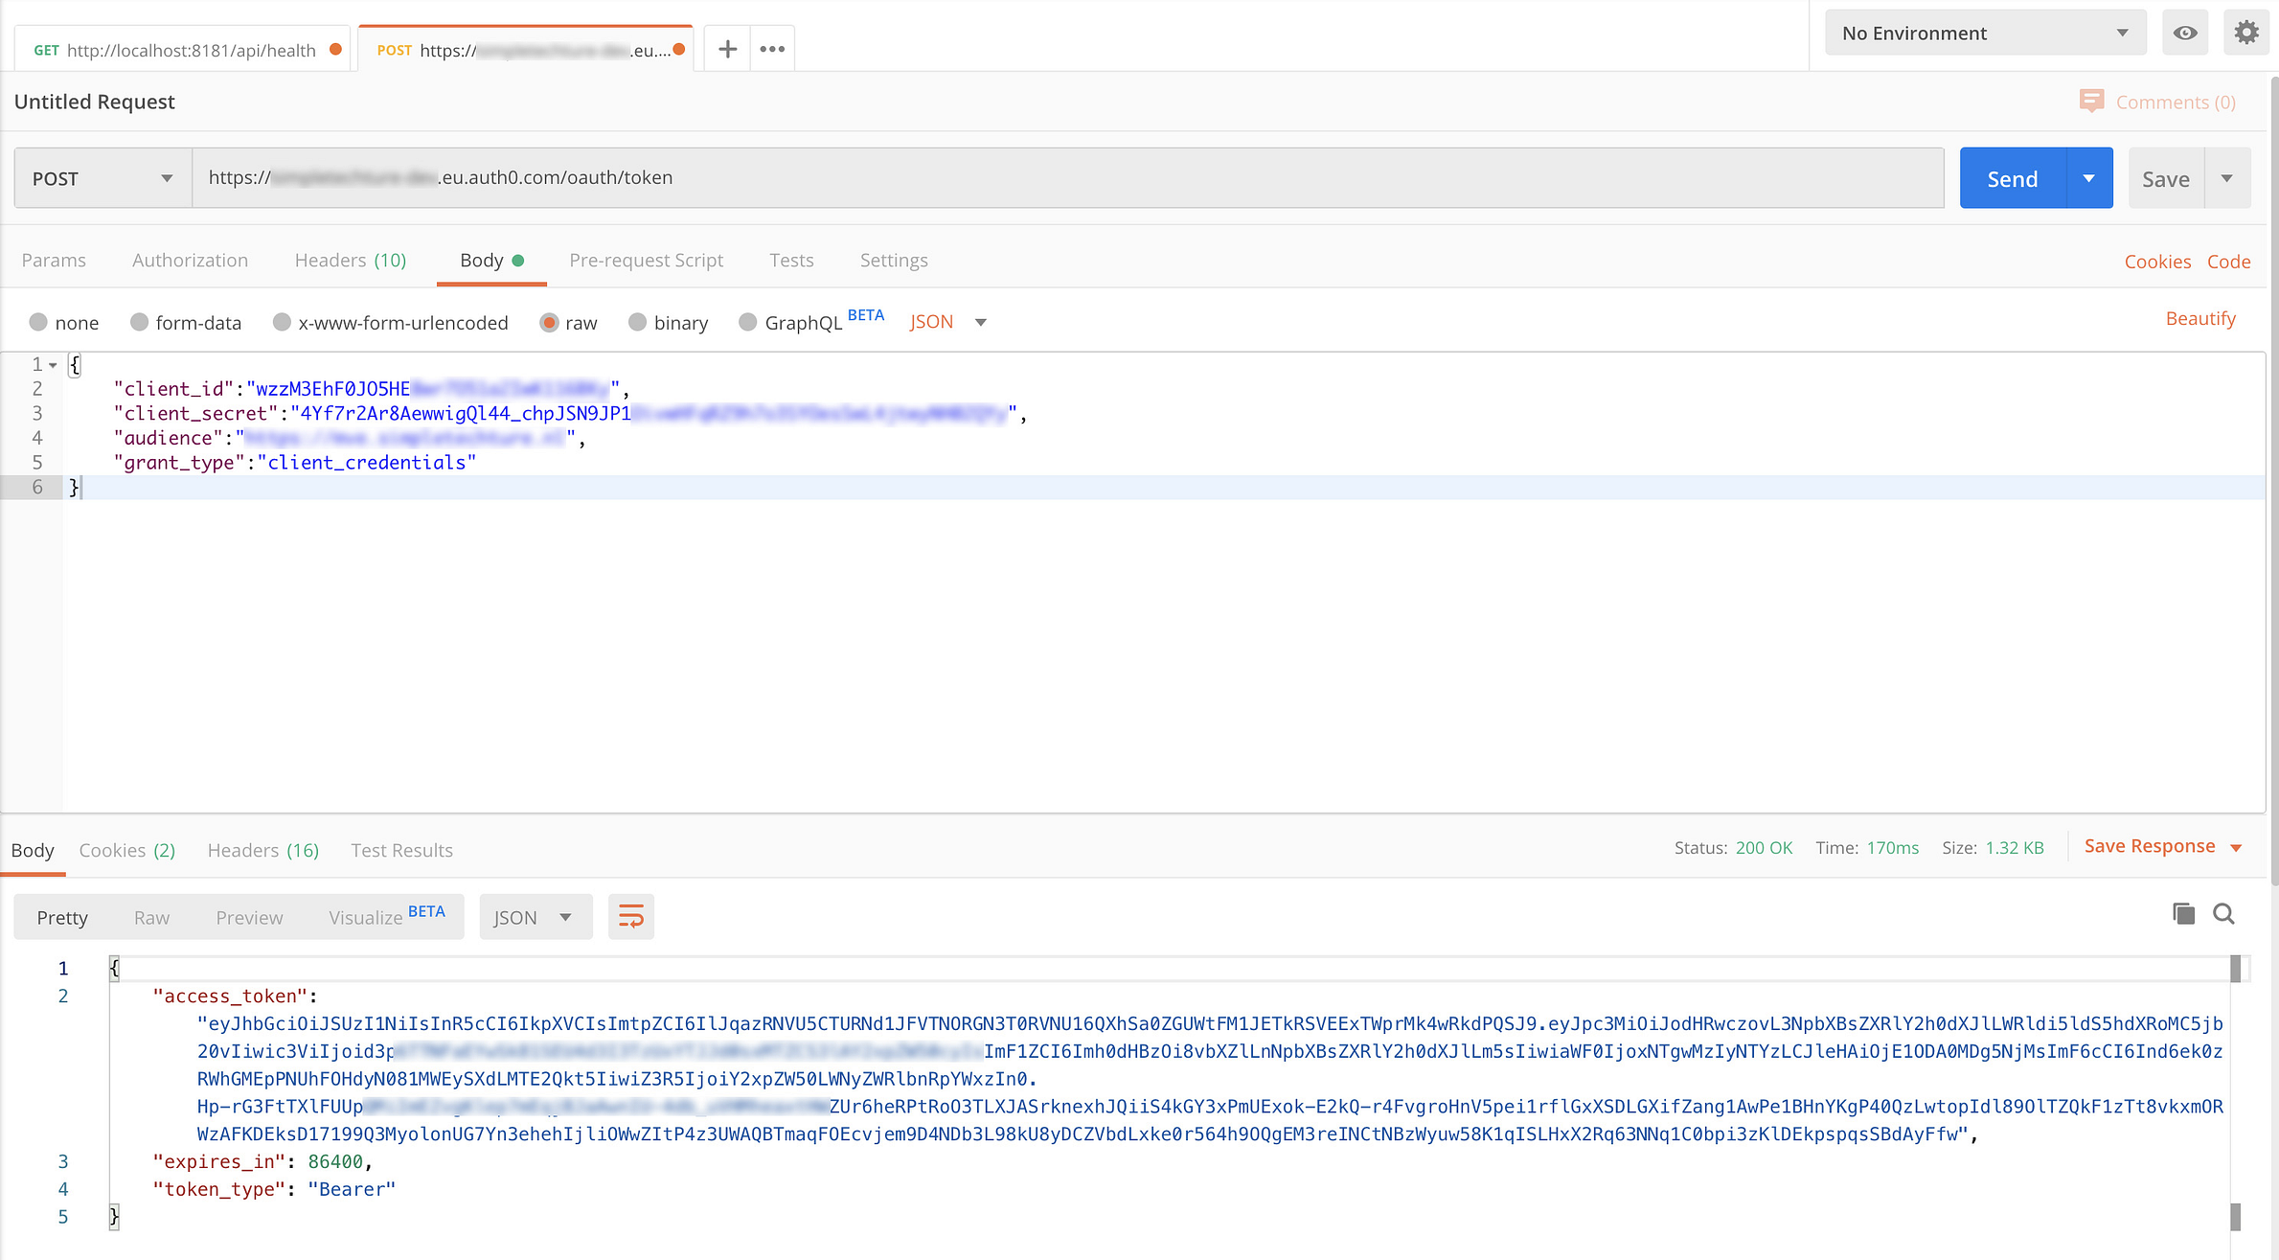
Task: Click the Beautify link
Action: point(2200,318)
